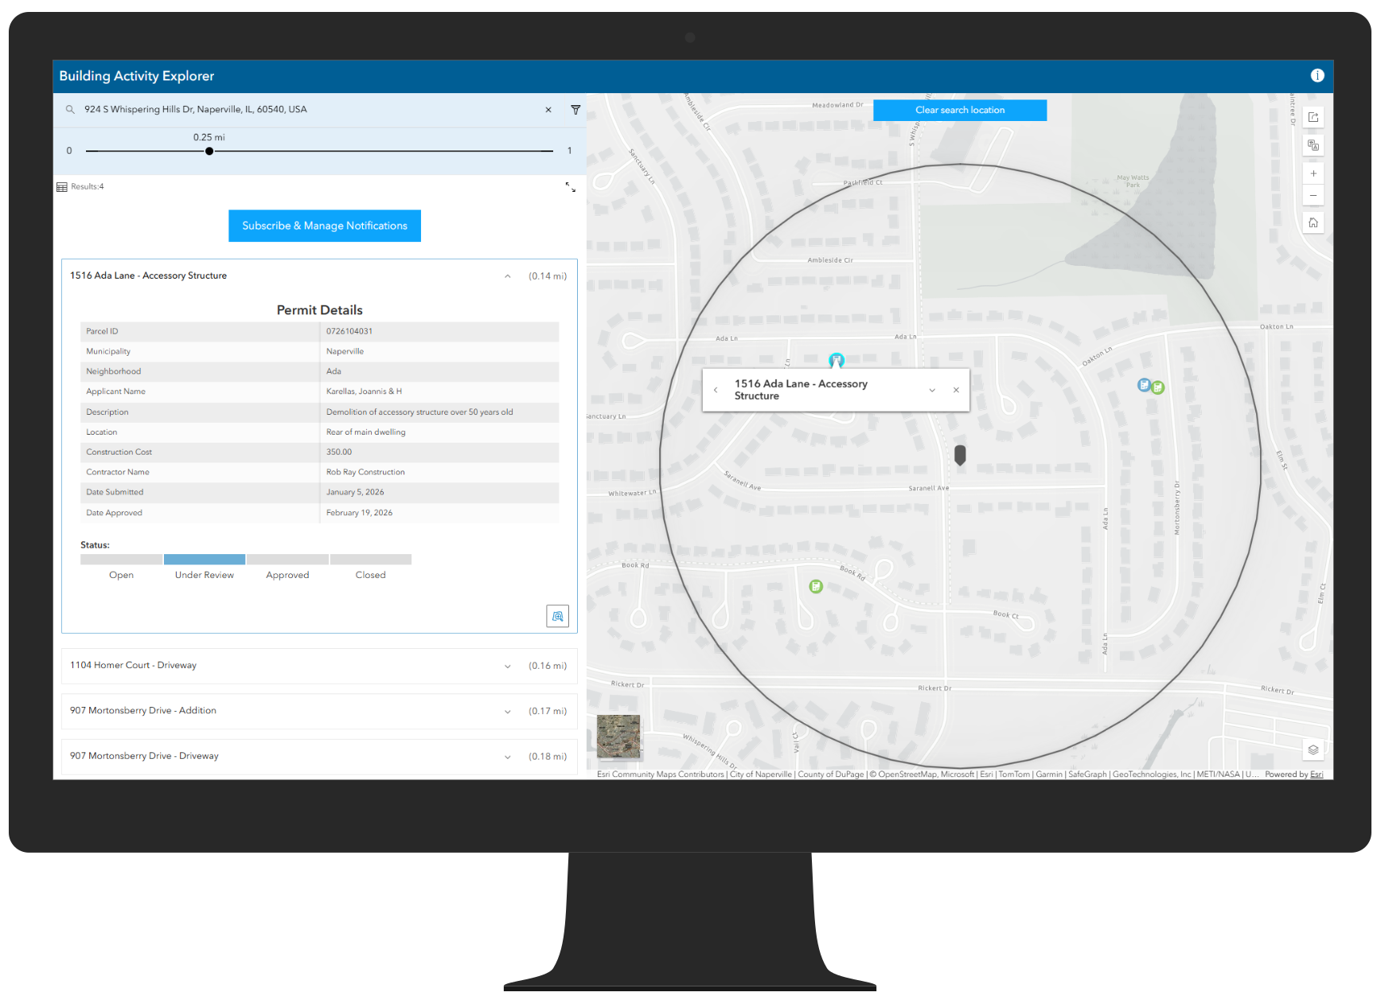This screenshot has width=1381, height=1000.
Task: Collapse the map popup with its chevron
Action: tap(932, 390)
